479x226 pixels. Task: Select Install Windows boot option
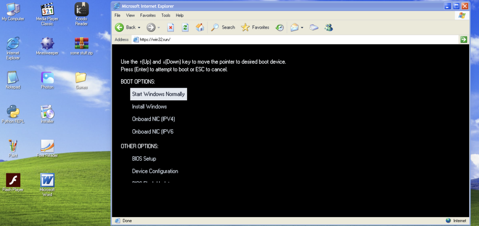point(149,107)
